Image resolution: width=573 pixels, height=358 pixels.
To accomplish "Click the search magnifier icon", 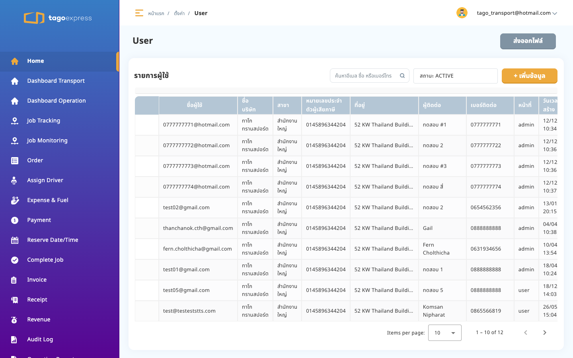I will tap(402, 76).
